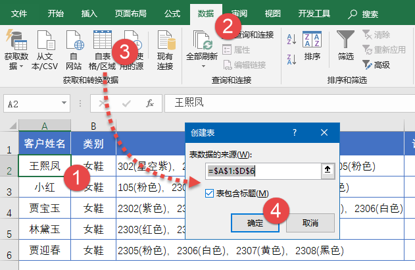Click the formula bar showing 王熙凤
Viewport: 415px width, 270px height.
pyautogui.click(x=290, y=103)
